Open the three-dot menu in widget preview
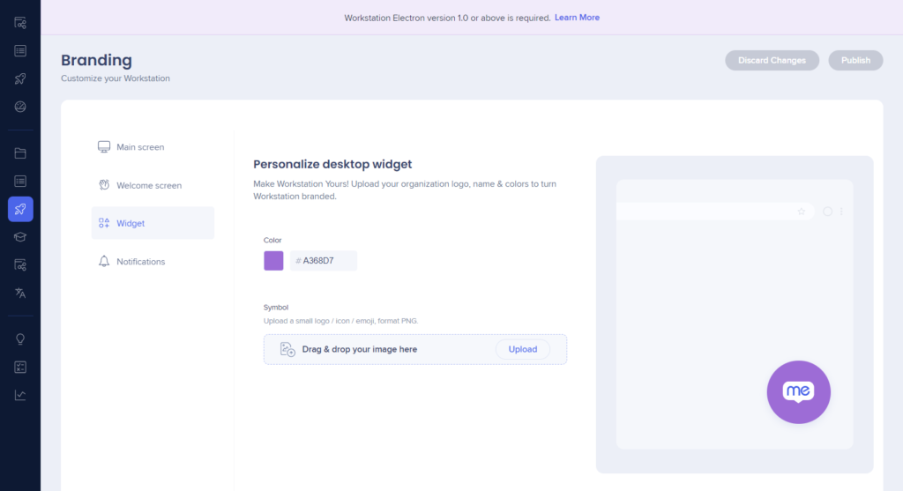 (x=841, y=212)
